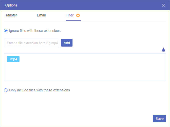Select 'Only include files with these extensions' radio
The height and width of the screenshot is (127, 170).
(6, 90)
